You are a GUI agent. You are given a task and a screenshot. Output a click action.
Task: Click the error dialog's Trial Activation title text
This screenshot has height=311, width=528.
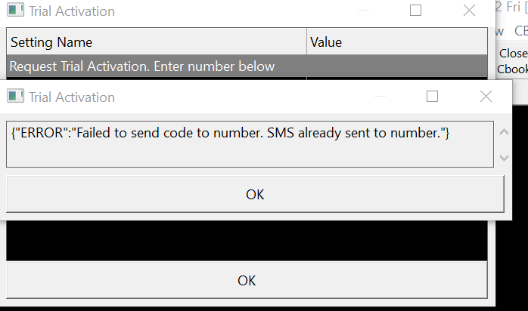pos(72,97)
